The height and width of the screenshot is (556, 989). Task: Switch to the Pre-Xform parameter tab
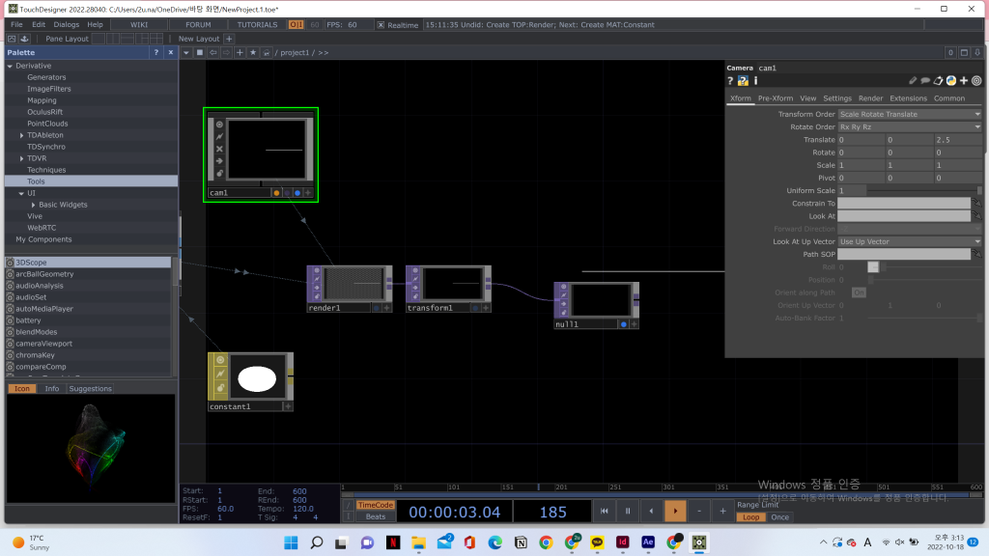(775, 98)
